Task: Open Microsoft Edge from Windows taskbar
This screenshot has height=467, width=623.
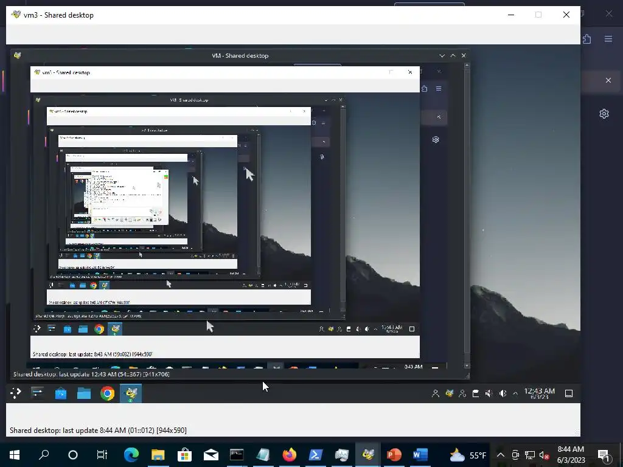Action: tap(131, 455)
